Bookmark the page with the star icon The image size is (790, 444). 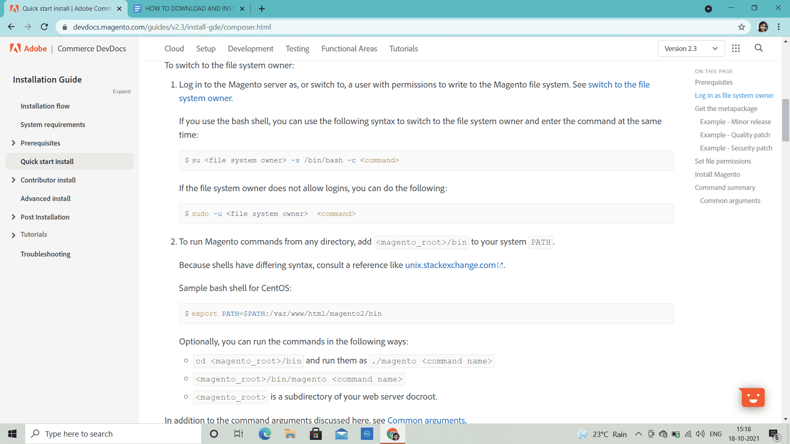741,27
